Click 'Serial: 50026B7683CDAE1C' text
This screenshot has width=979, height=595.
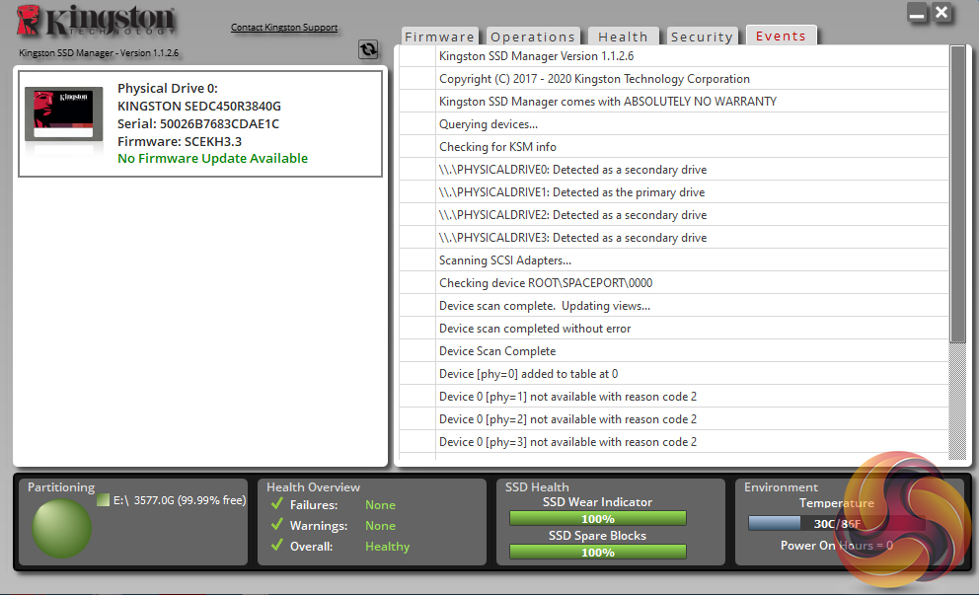coord(198,123)
